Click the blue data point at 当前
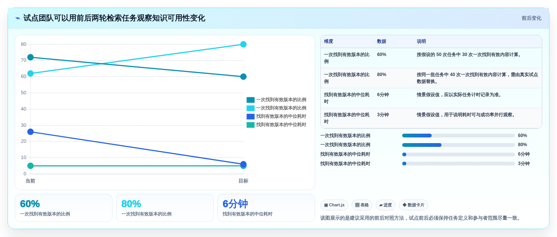Image resolution: width=557 pixels, height=237 pixels. [x=31, y=132]
